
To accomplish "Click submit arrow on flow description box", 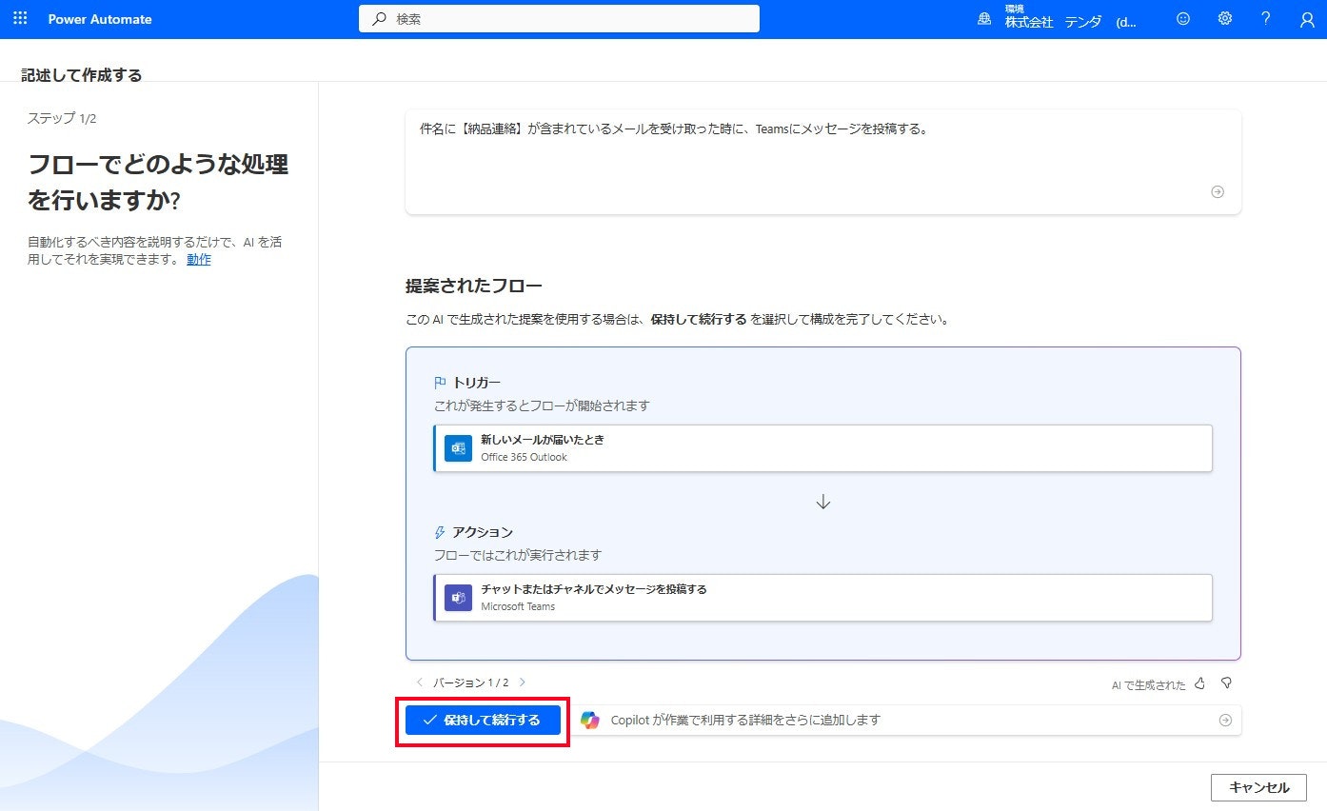I will click(x=1217, y=191).
